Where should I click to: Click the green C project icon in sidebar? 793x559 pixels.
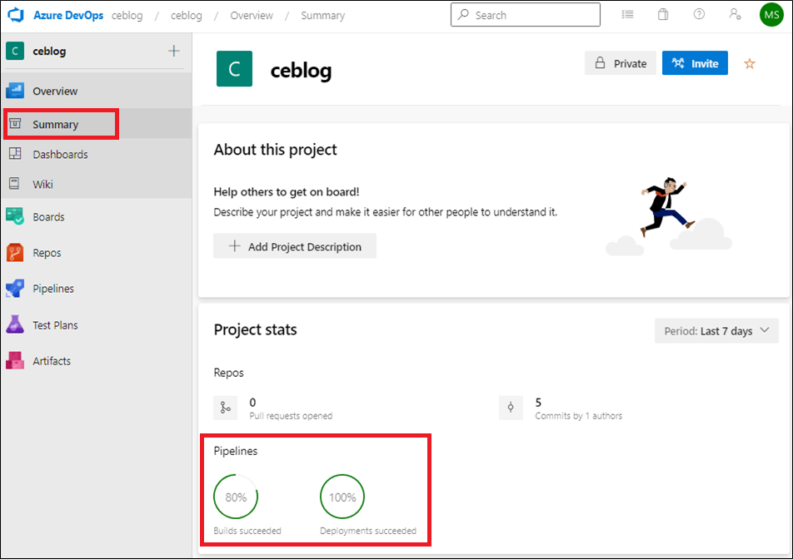point(15,51)
